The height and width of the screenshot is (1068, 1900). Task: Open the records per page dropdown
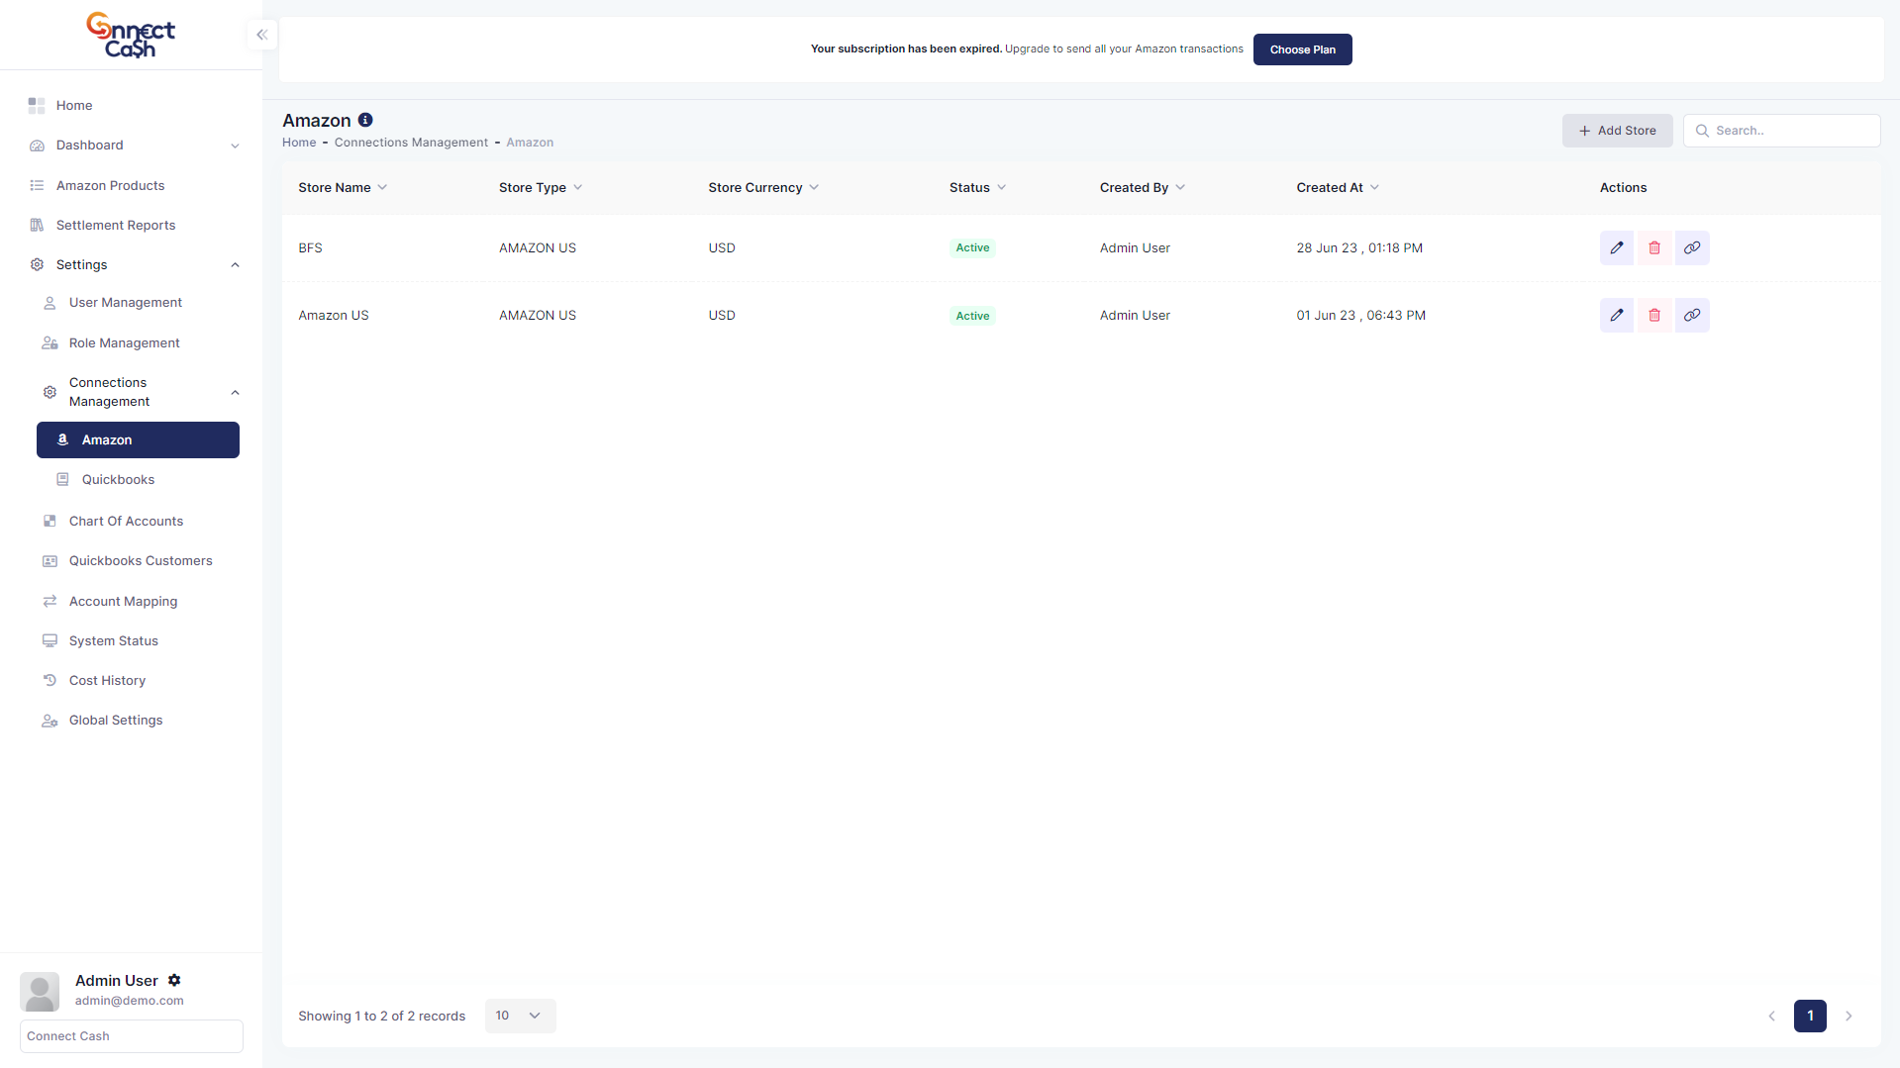[x=520, y=1016]
